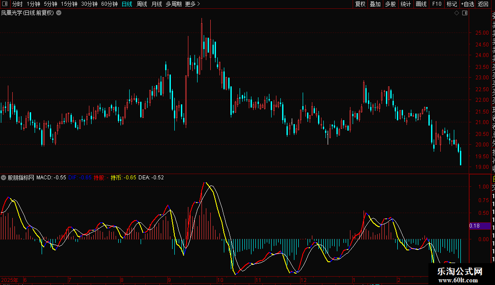Viewport: 495px width, 285px height.
Task: Click the 持股 indicator label
Action: (x=101, y=178)
